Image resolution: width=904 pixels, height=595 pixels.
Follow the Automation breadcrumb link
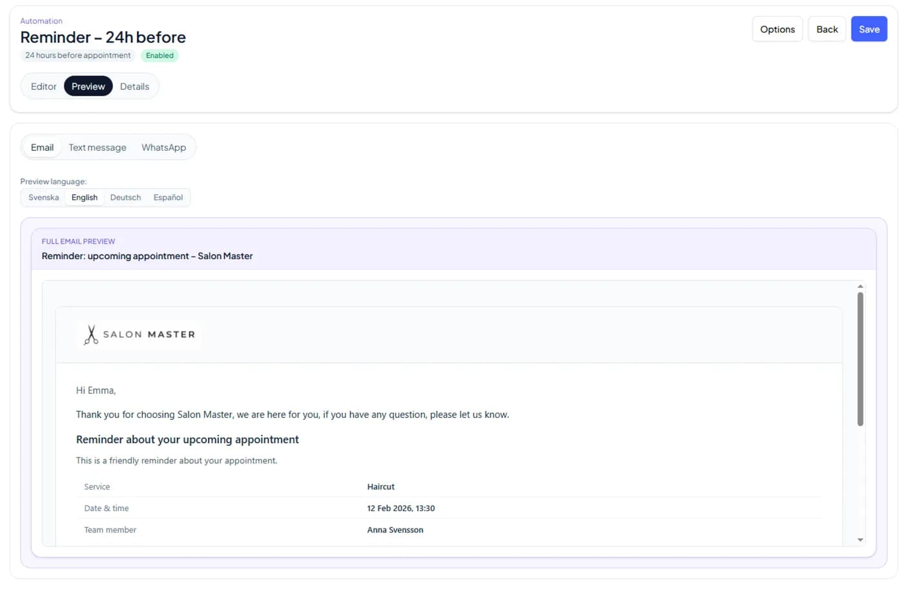coord(41,21)
